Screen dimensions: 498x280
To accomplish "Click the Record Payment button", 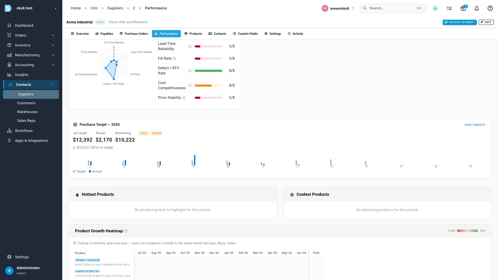I will coord(460,22).
